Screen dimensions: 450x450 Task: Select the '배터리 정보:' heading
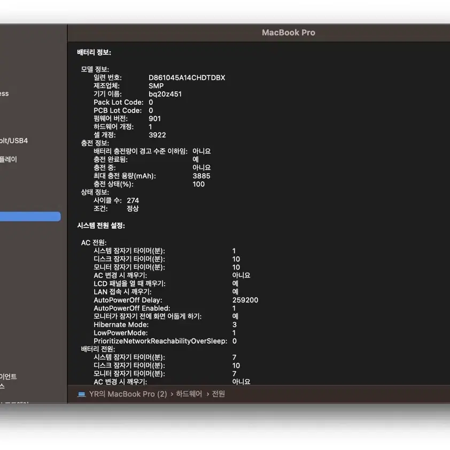tap(94, 52)
